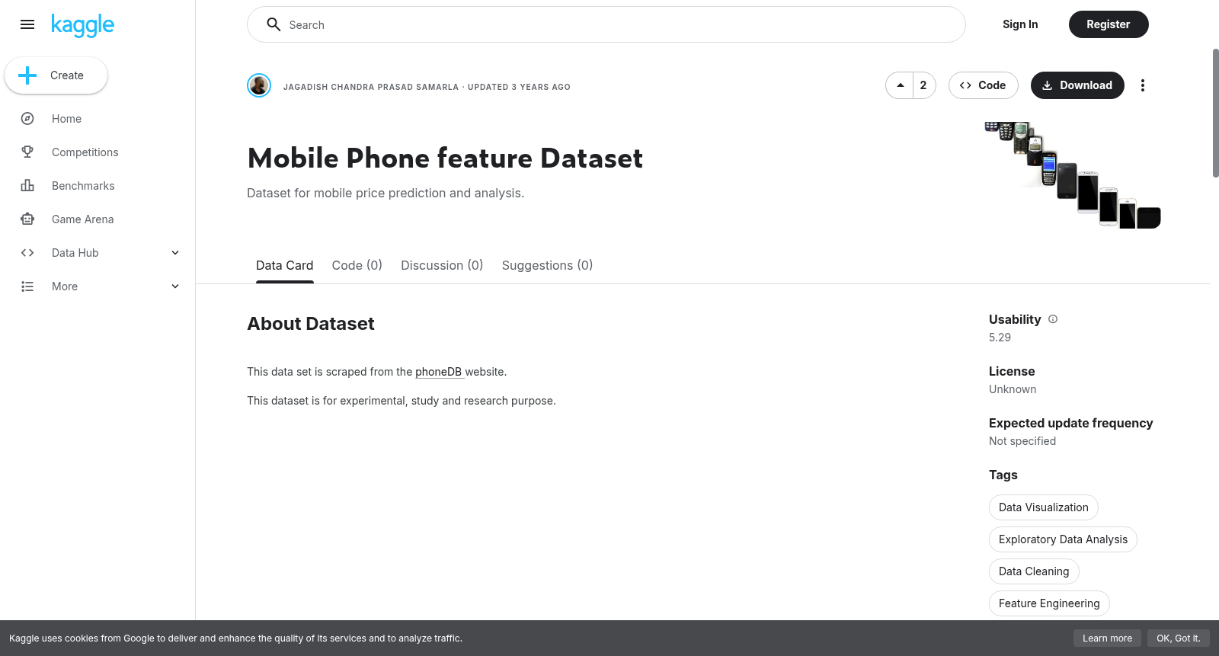Open the hamburger navigation menu
This screenshot has width=1219, height=656.
click(27, 24)
